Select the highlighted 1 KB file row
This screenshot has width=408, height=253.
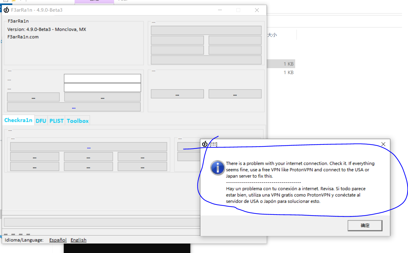click(281, 64)
